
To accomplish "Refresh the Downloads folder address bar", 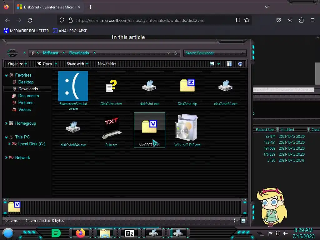I will click(175, 53).
